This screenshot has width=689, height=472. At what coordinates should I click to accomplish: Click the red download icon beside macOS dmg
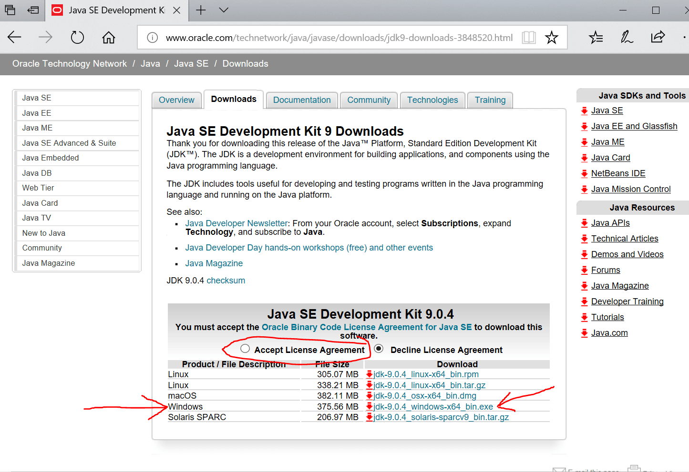click(370, 396)
